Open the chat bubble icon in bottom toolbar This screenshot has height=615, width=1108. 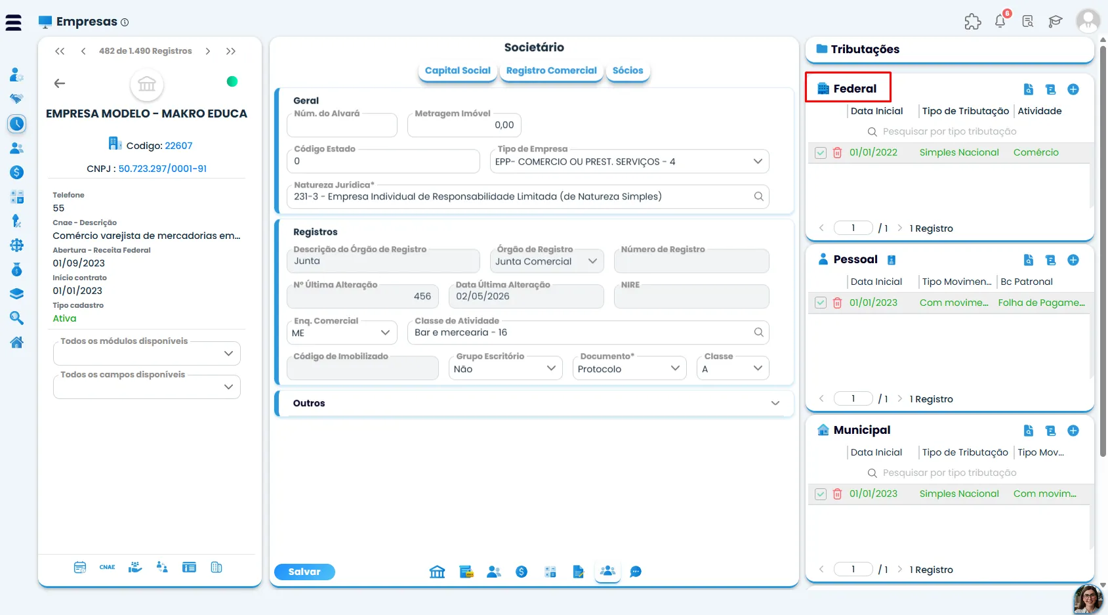coord(635,572)
